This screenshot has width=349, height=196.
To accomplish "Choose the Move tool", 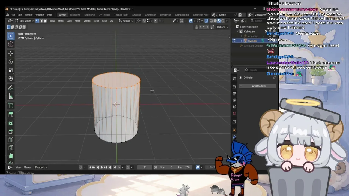I will [11, 53].
